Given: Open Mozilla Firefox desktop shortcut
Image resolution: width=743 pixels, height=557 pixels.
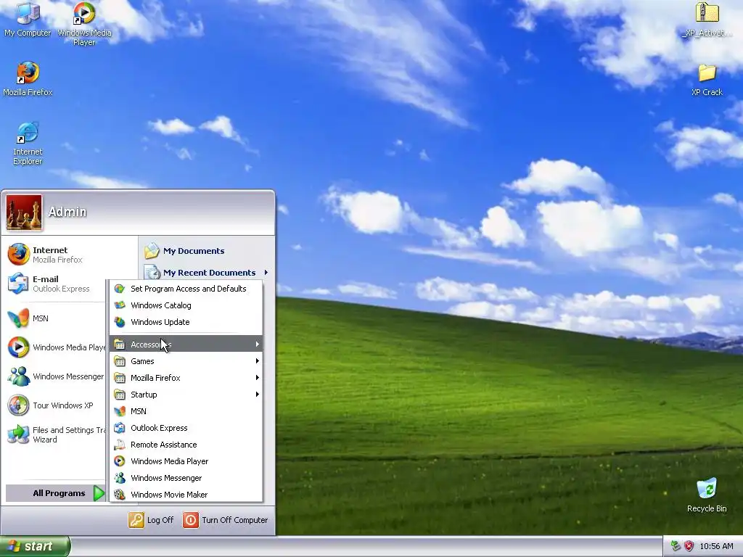Looking at the screenshot, I should (28, 78).
